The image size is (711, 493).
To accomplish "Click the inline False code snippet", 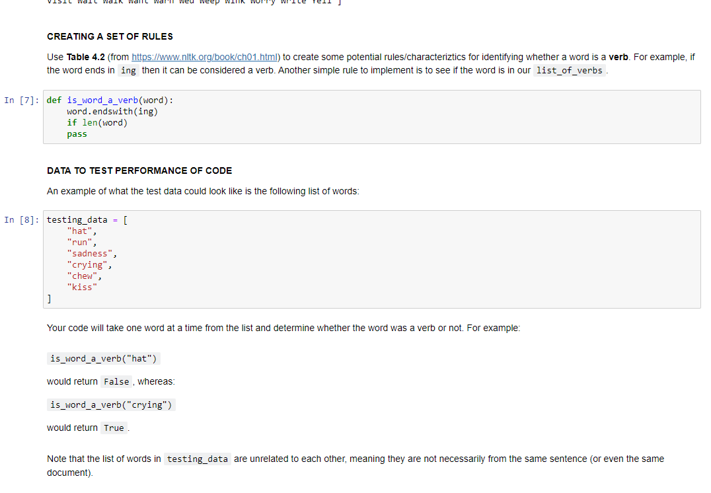I will pos(116,381).
